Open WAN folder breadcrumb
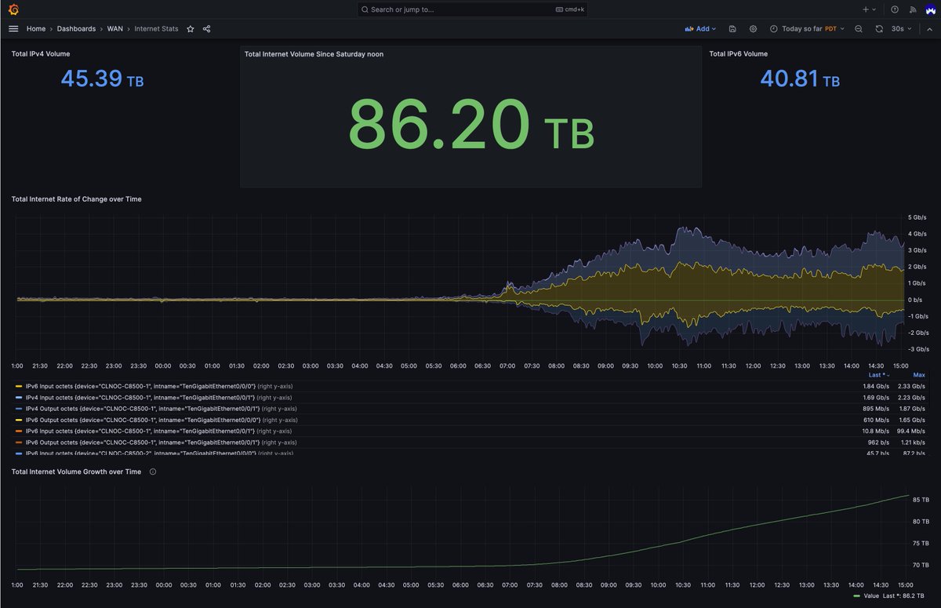 115,28
